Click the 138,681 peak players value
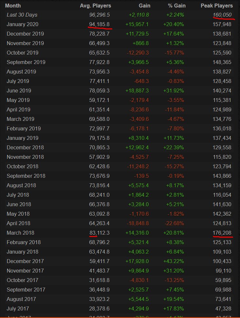Screen dimensions: 240x318 pos(222,34)
